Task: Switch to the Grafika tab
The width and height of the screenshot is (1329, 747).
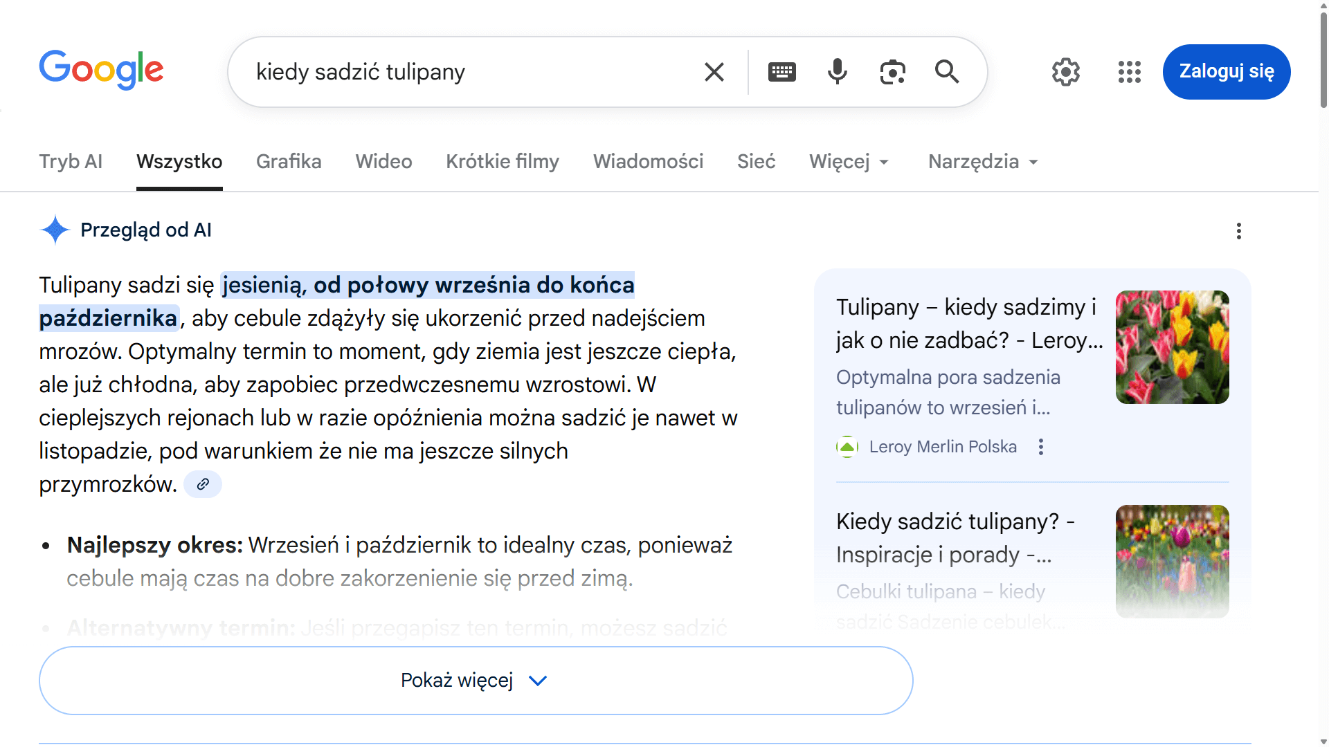Action: point(289,162)
